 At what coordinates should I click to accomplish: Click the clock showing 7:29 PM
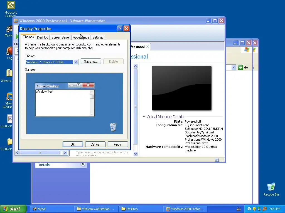274,209
